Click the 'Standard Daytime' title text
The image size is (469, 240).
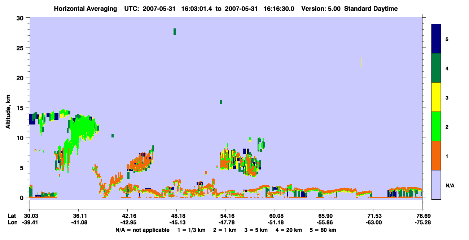371,9
